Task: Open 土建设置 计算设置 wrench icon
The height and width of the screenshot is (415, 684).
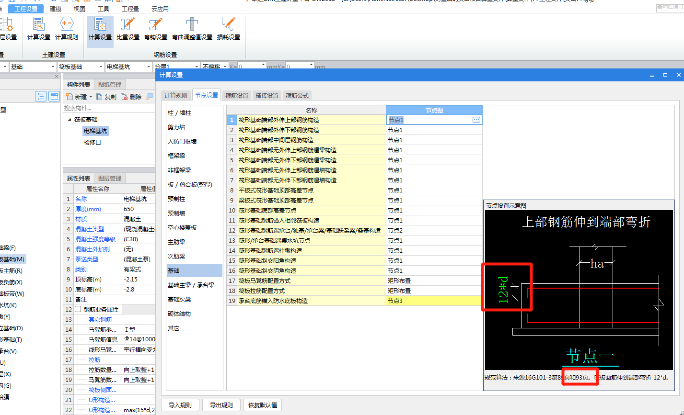Action: (38, 24)
